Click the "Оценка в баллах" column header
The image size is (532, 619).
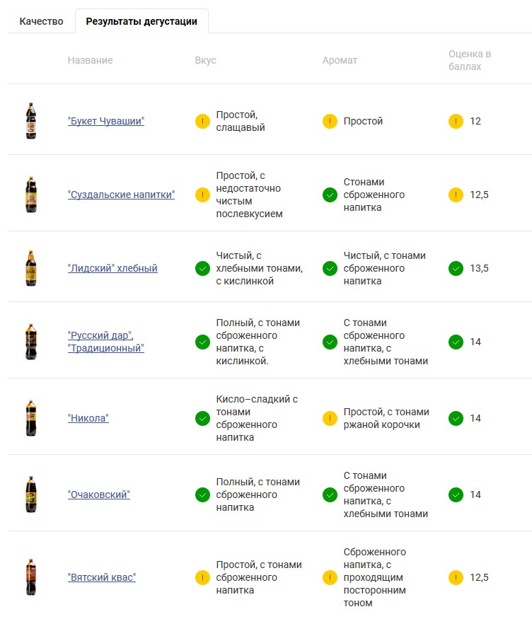(470, 60)
